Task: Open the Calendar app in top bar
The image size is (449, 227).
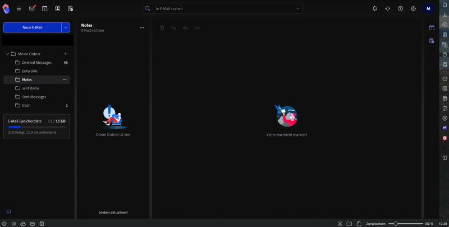Action: (x=45, y=8)
